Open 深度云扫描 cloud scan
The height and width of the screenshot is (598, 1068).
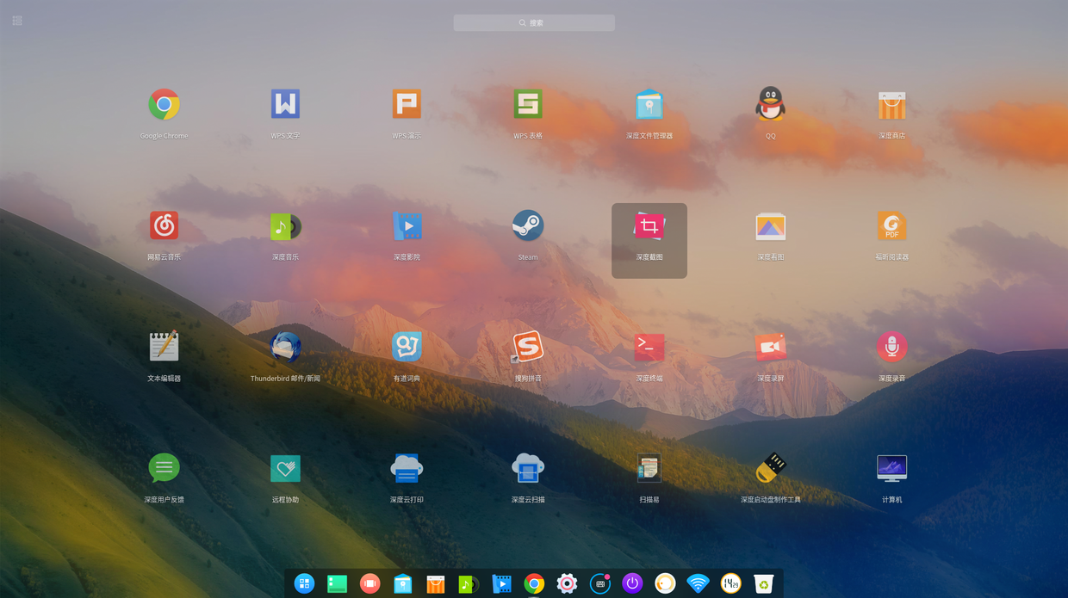(528, 468)
